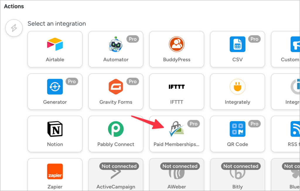Click the lightning bolt Actions icon
Viewport: 300px width, 191px height.
click(14, 28)
